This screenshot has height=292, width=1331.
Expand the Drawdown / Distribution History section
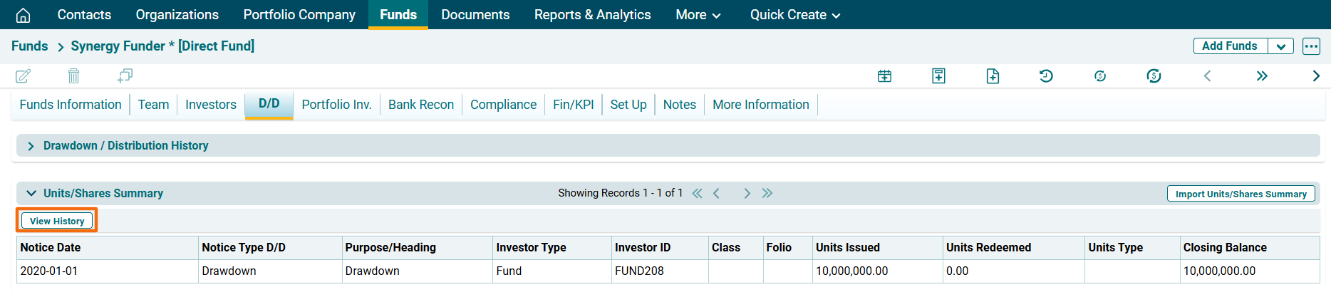(31, 146)
